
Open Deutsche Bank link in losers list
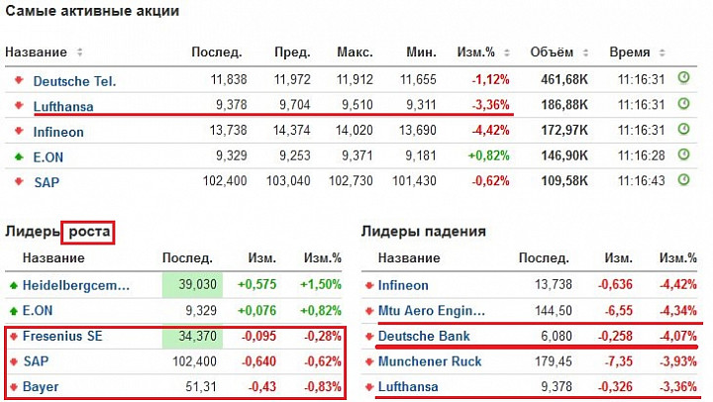[x=424, y=336]
